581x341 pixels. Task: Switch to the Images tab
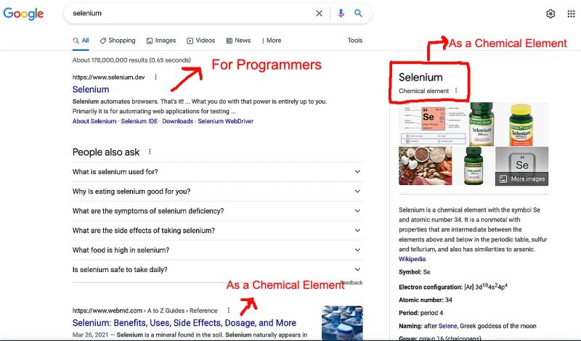161,41
